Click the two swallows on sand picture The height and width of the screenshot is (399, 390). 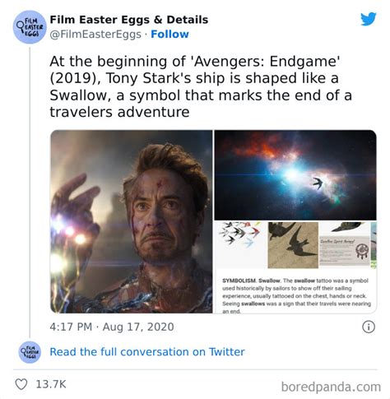point(293,245)
